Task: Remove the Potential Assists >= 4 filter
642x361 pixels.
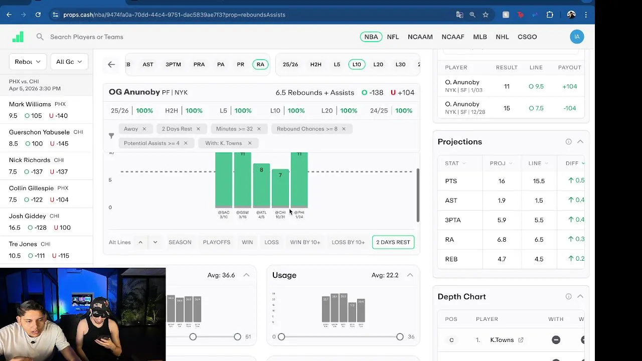Action: tap(186, 143)
